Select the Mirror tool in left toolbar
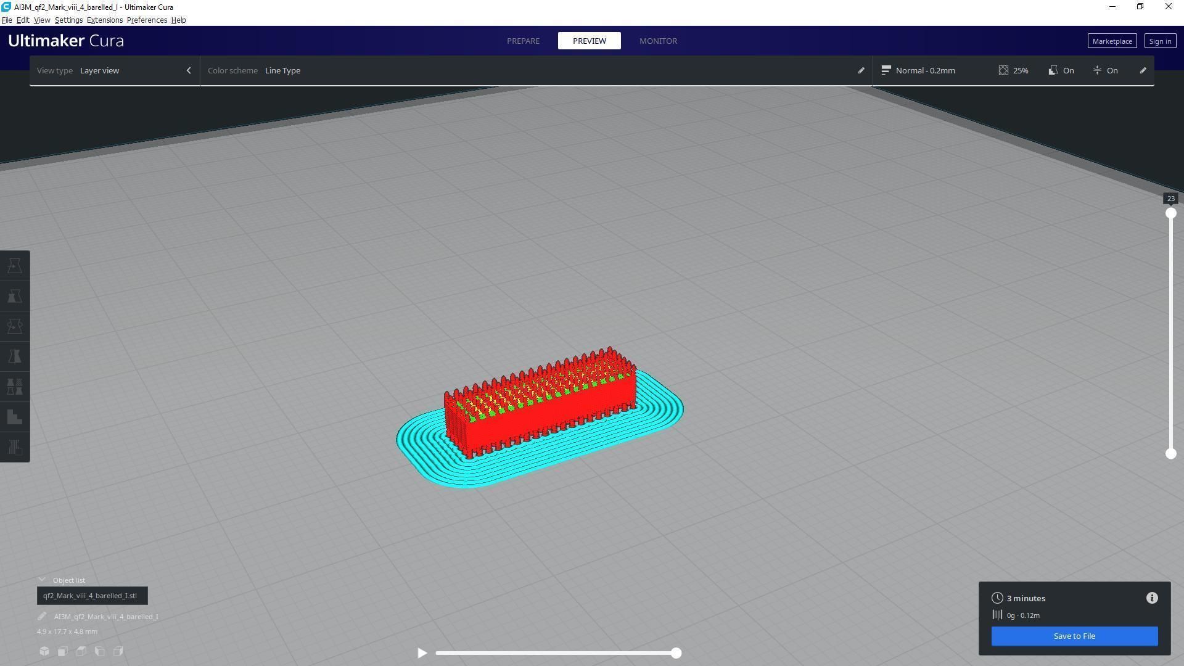Image resolution: width=1184 pixels, height=666 pixels. coord(15,356)
